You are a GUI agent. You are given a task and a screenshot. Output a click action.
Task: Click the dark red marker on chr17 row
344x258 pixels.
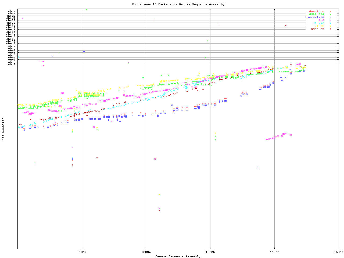pyautogui.click(x=286, y=26)
